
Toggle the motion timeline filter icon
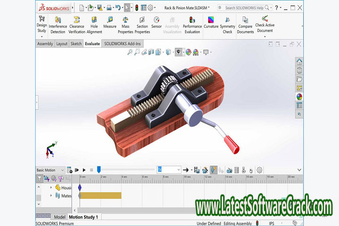tap(39, 178)
